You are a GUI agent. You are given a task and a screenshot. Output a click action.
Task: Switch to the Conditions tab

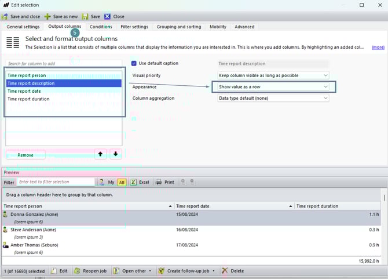(101, 27)
